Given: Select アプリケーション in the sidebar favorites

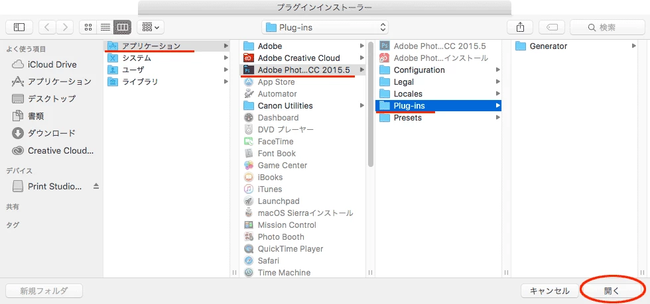Looking at the screenshot, I should [x=52, y=81].
